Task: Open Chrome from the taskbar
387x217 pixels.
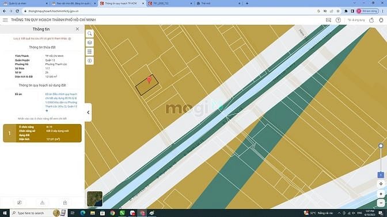Action: (x=112, y=213)
